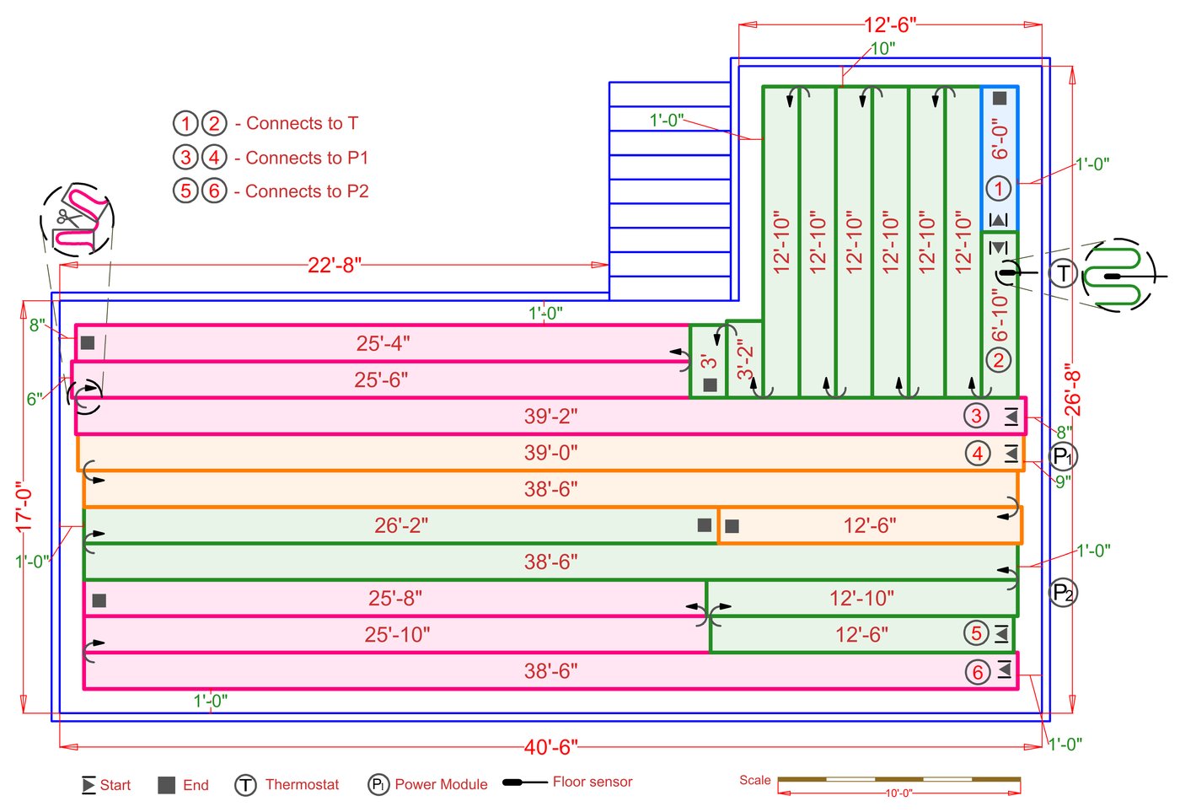Click circled number 1 in the blue mat
This screenshot has width=1180, height=812.
click(999, 189)
